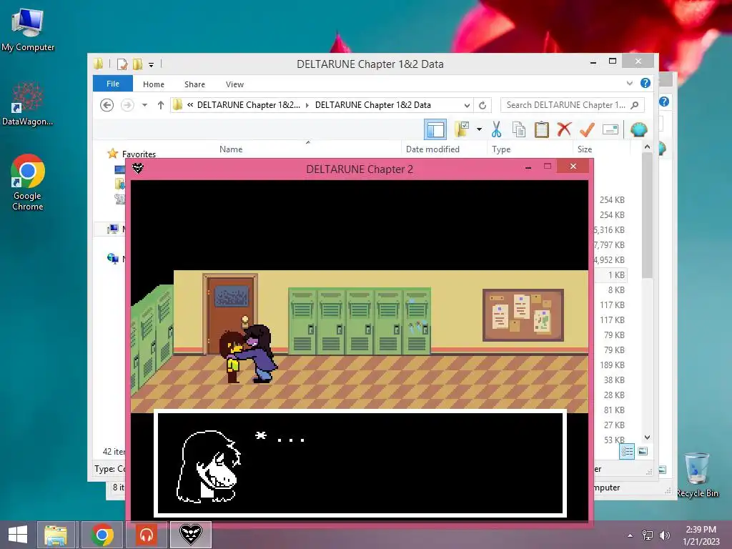
Task: Click the folder options icon in toolbar
Action: [x=462, y=129]
